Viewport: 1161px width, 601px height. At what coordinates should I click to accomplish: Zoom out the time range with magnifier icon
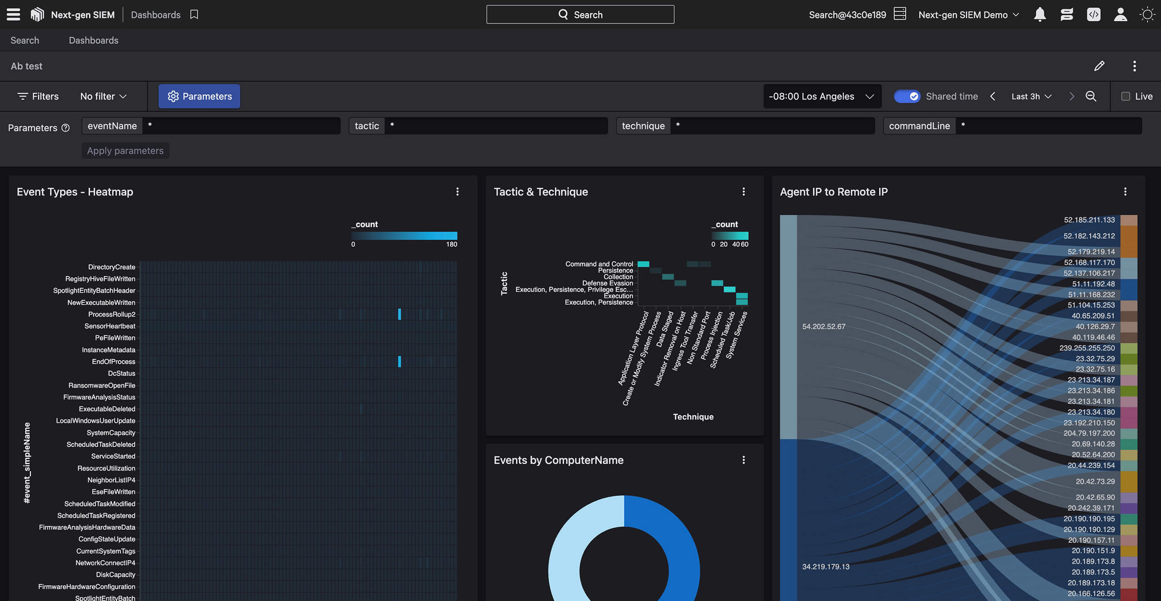1091,96
